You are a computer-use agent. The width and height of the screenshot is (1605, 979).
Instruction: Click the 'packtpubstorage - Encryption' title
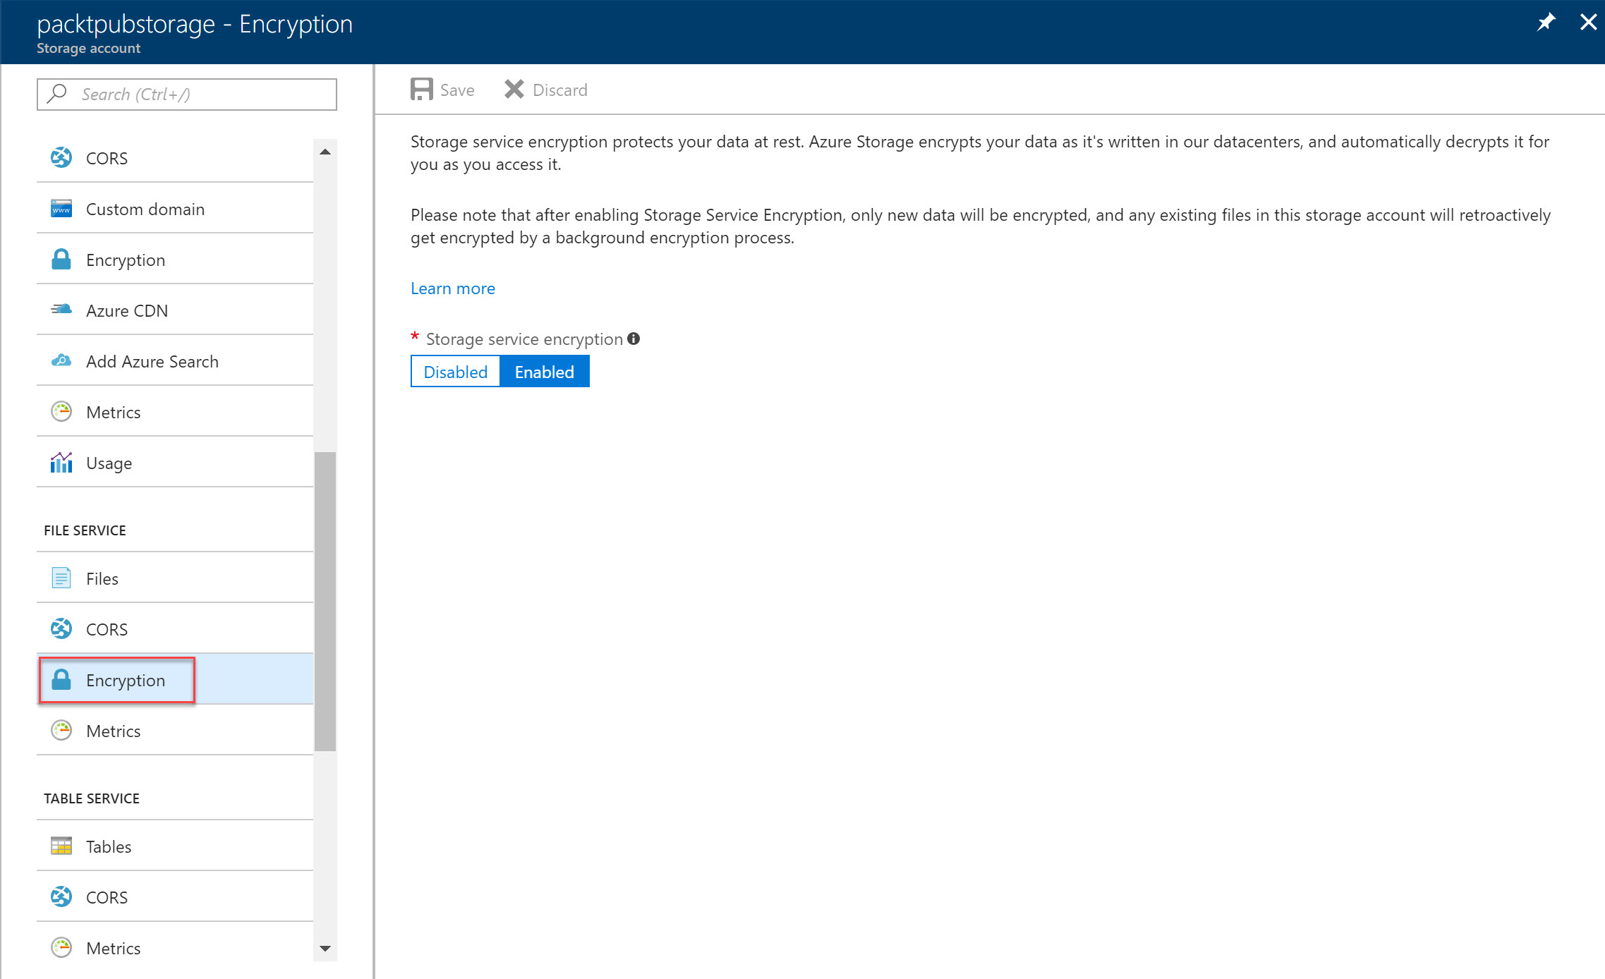click(x=195, y=24)
